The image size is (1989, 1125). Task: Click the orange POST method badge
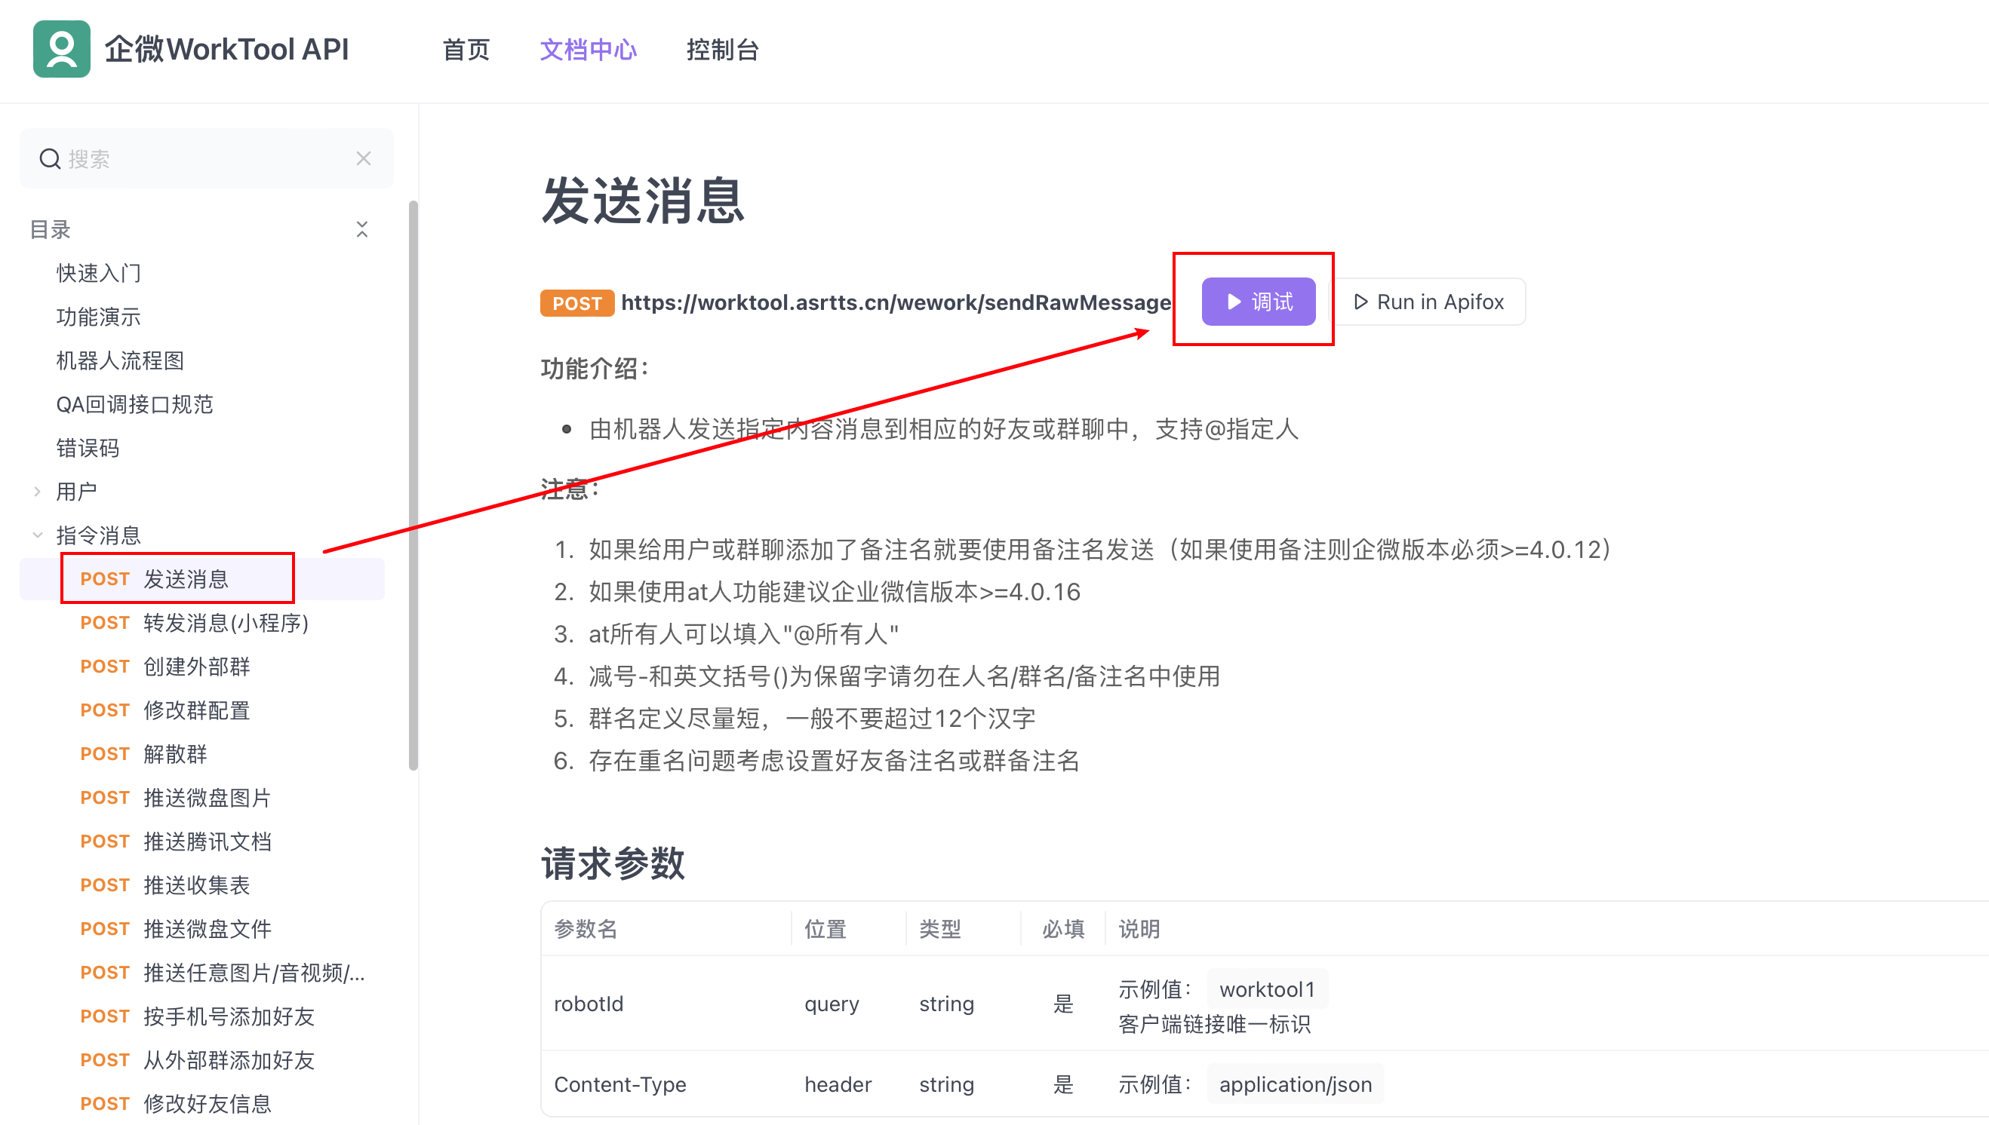point(576,303)
